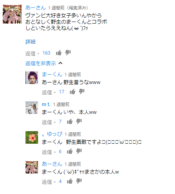Collapse replies using 返信を非表示 chevron
175x194 pixels.
(x=60, y=63)
